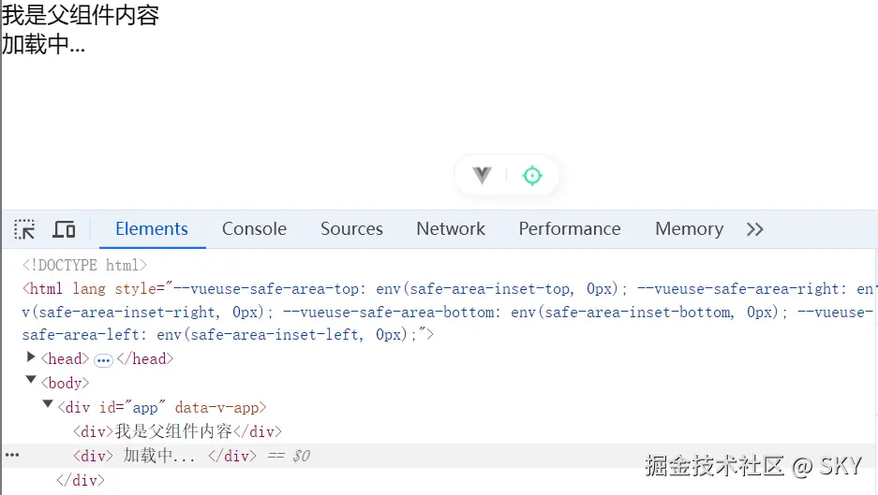Click the 加载中... text on the page
Viewport: 878px width, 495px height.
pos(43,44)
